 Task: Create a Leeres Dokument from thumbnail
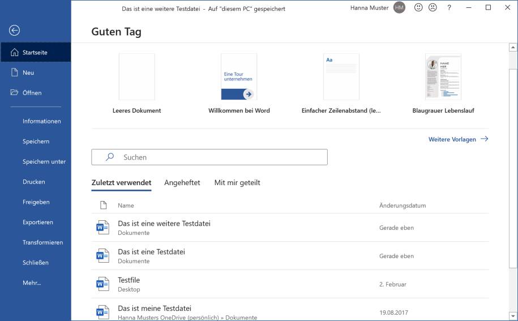point(137,76)
